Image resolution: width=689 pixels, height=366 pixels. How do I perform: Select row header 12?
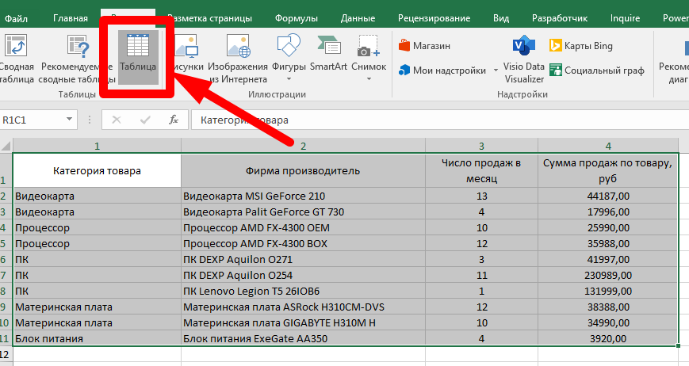tap(6, 355)
